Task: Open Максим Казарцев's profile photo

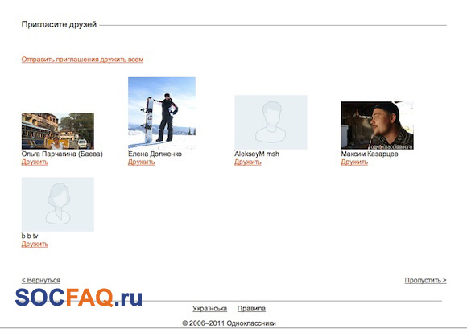Action: [x=378, y=125]
